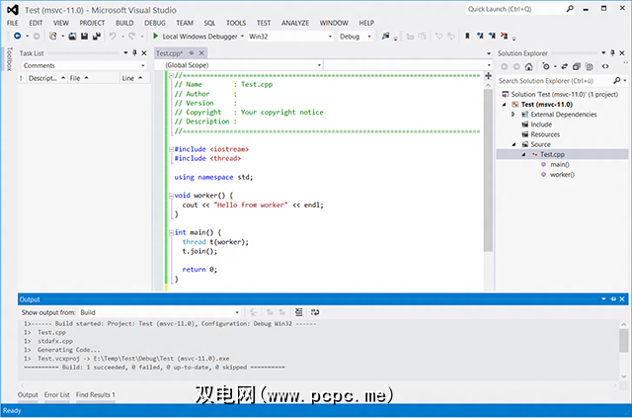Expand the External Dependencies node
Viewport: 632px width, 418px height.
click(x=513, y=115)
